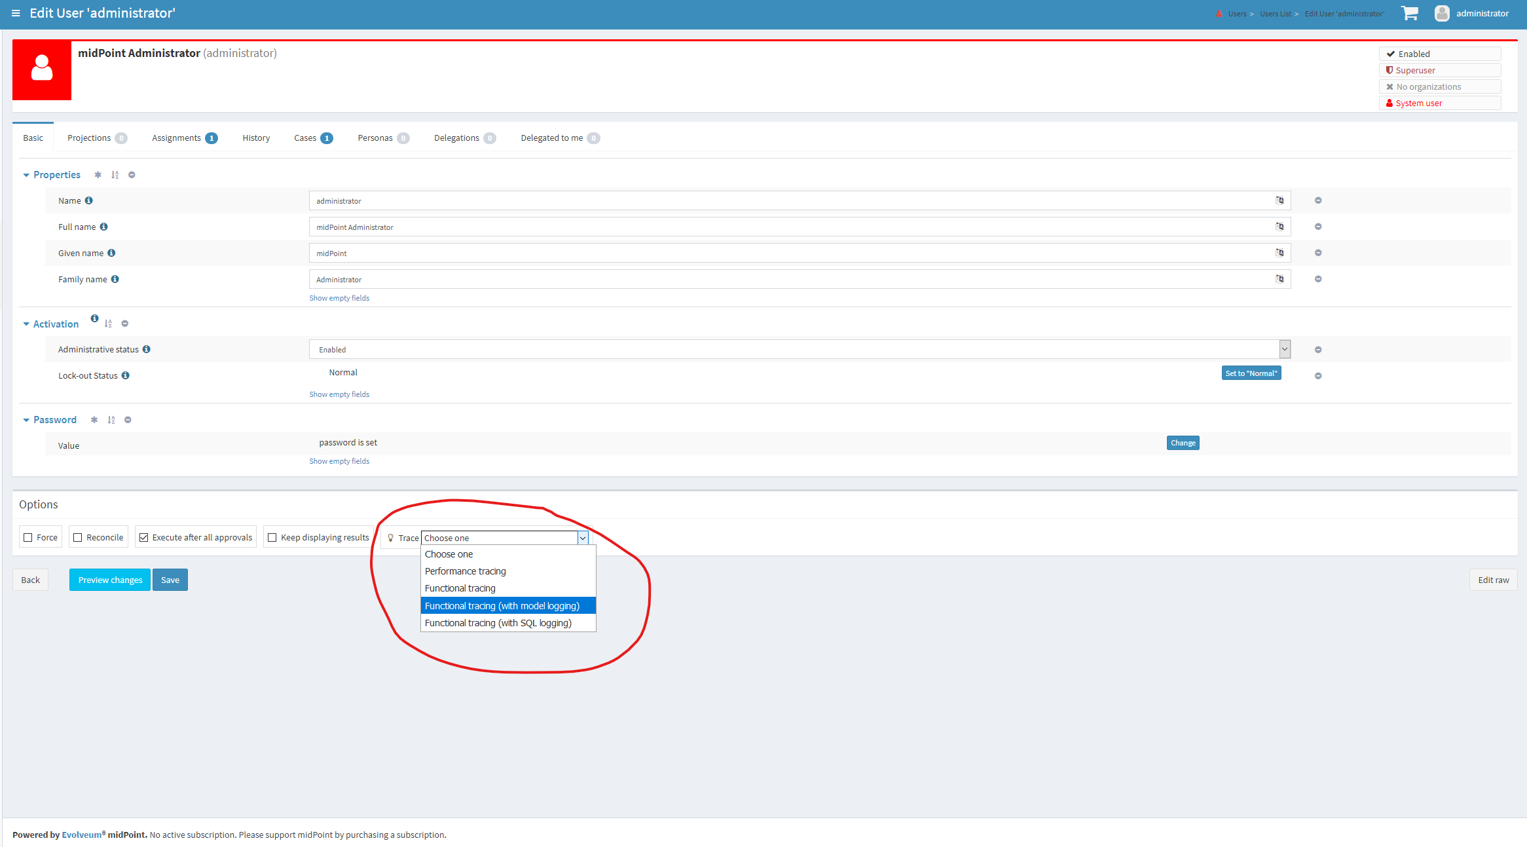Click the red user avatar thumbnail

tap(42, 70)
